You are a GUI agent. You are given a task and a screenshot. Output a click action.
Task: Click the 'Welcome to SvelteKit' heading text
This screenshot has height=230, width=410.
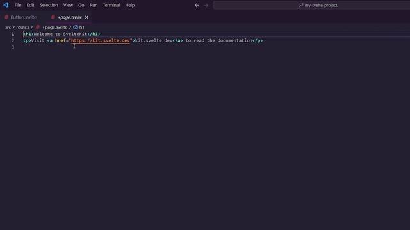(60, 34)
